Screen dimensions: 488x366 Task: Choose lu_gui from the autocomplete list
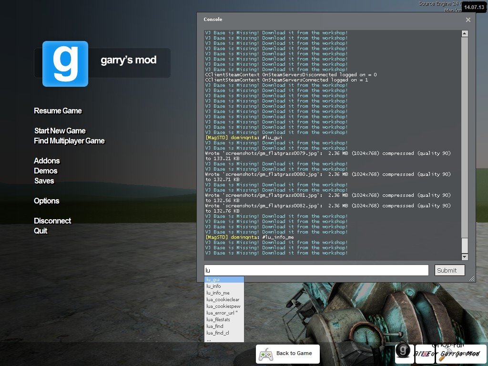tap(224, 279)
